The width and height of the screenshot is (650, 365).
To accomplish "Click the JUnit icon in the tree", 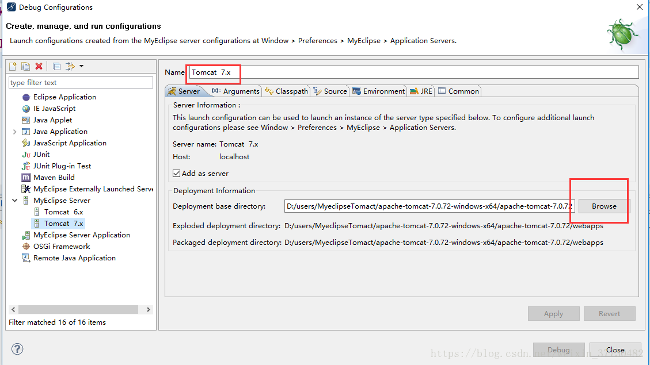I will pos(26,155).
